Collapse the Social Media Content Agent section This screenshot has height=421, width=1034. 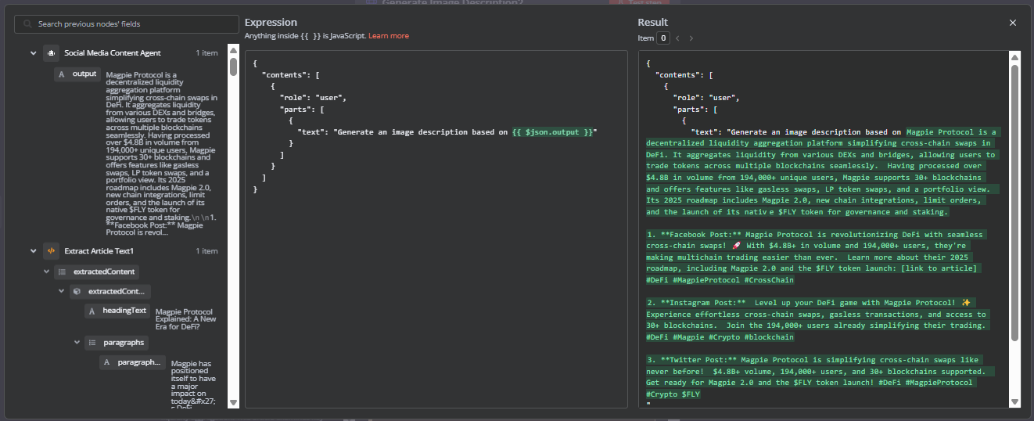34,53
